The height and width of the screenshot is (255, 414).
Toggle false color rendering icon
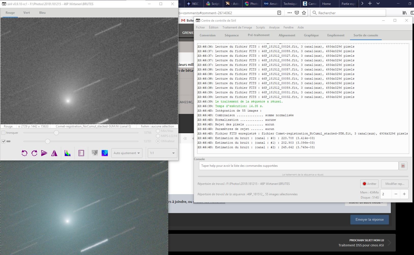105,153
